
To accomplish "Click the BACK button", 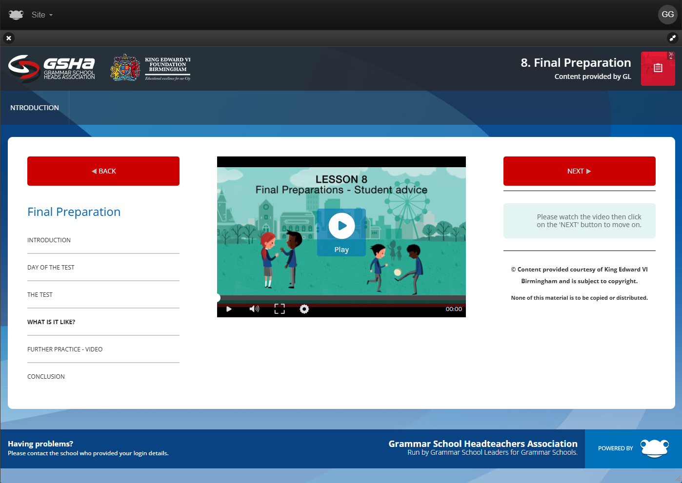I will coord(103,171).
